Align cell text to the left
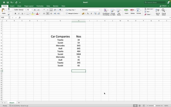The height and width of the screenshot is (107, 171). coord(44,13)
